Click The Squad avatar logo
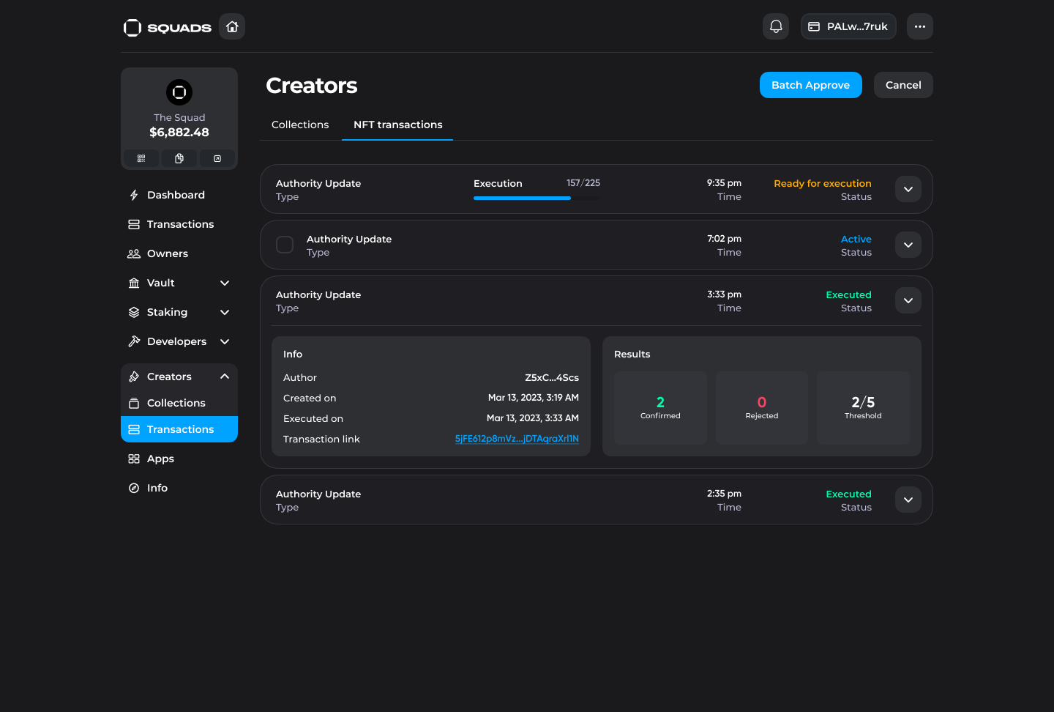1054x712 pixels. pos(179,92)
